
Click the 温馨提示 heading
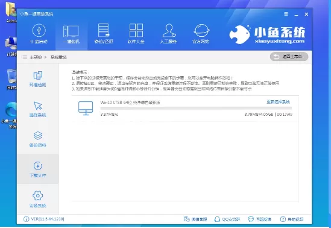(x=80, y=72)
